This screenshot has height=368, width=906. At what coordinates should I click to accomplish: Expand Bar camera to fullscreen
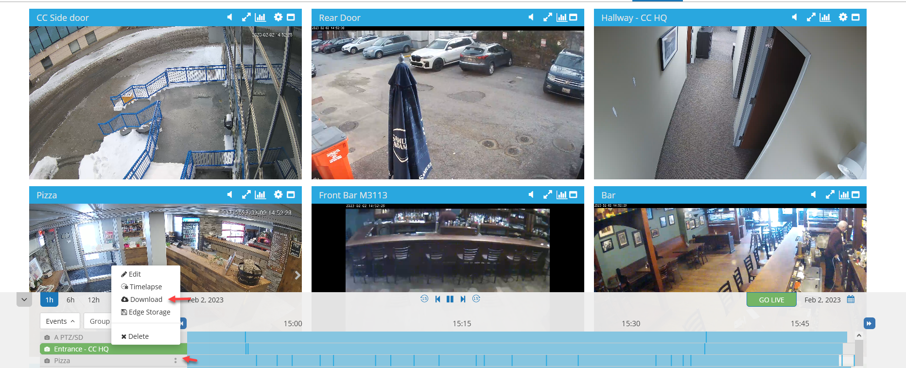pyautogui.click(x=830, y=195)
